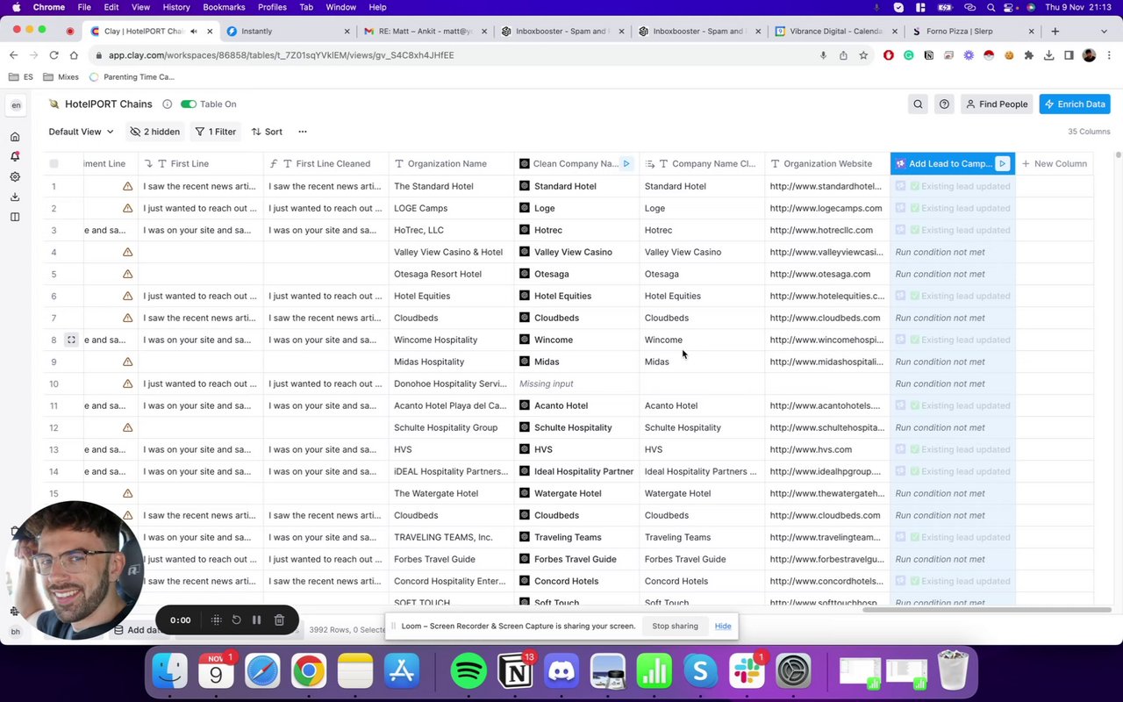Click the Missing input cell in row 10
Image resolution: width=1123 pixels, height=702 pixels.
click(576, 383)
